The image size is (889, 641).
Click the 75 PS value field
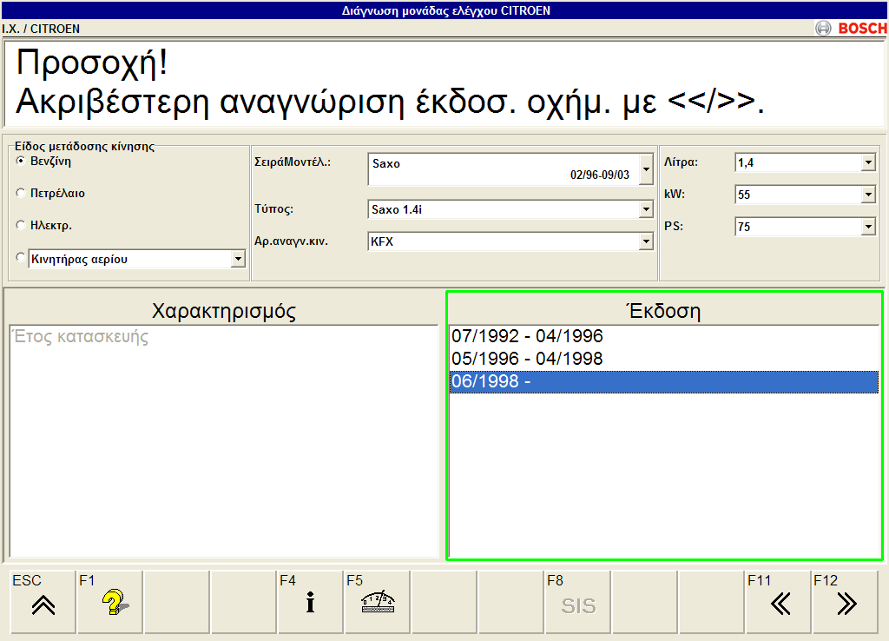coord(799,227)
